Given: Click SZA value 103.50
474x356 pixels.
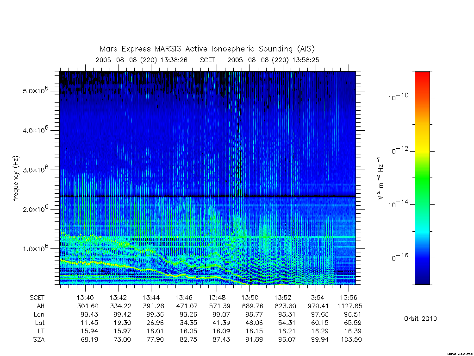Looking at the screenshot, I should click(x=351, y=340).
